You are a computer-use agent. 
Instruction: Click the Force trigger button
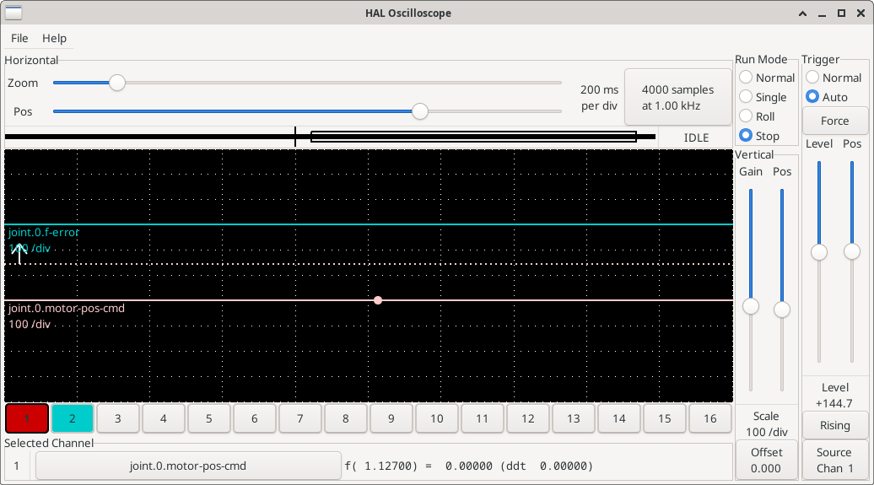(835, 121)
